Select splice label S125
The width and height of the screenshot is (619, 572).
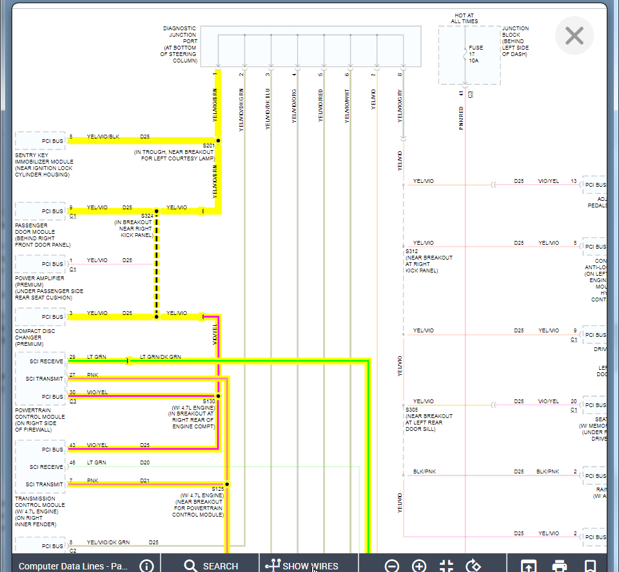pyautogui.click(x=217, y=489)
